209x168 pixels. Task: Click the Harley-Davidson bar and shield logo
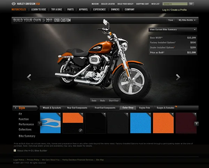point(14,4)
